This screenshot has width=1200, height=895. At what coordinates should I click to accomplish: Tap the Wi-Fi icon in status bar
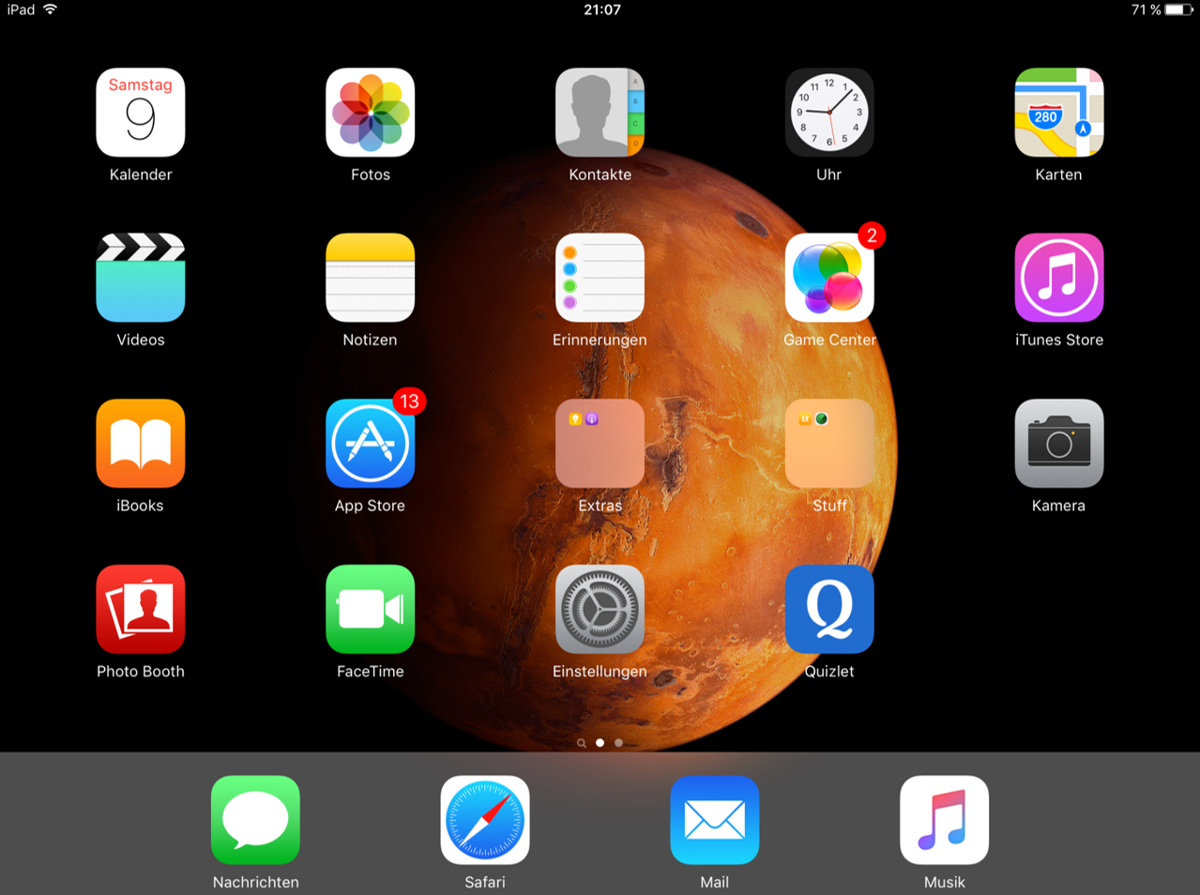pos(51,9)
